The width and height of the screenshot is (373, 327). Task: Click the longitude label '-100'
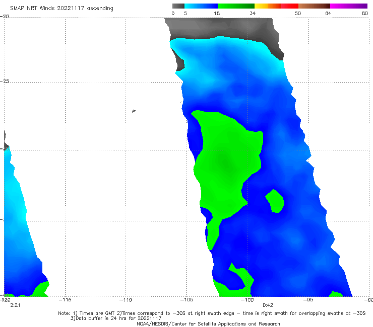click(x=247, y=300)
